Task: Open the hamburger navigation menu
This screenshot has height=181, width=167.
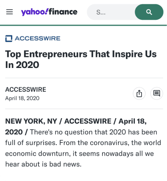Action: (9, 12)
